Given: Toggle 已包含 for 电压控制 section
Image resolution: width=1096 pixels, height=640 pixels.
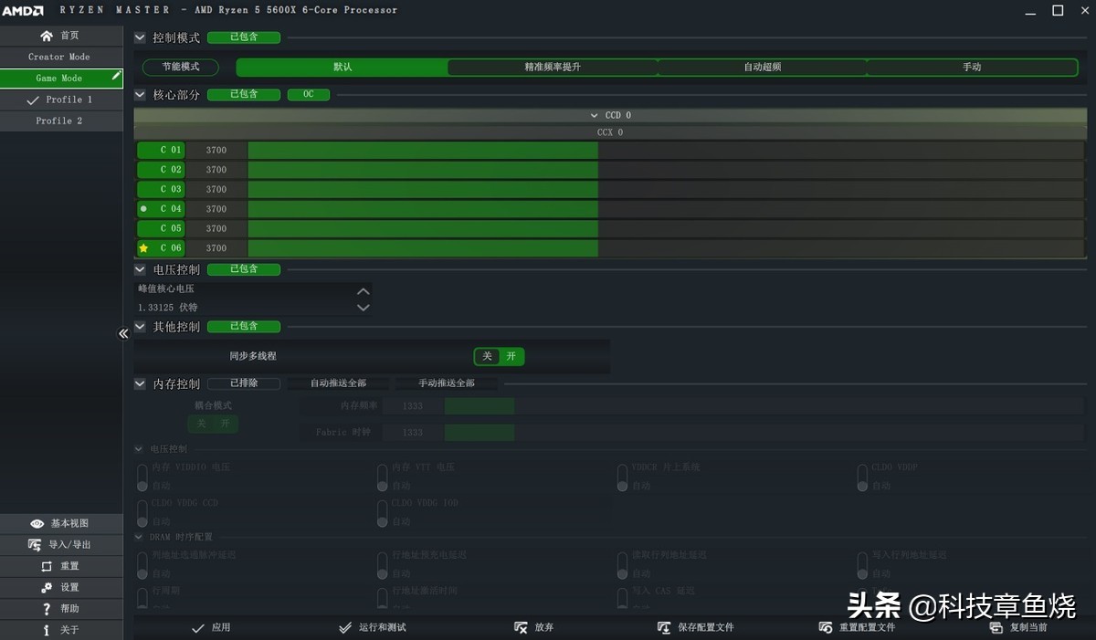Looking at the screenshot, I should click(x=244, y=269).
